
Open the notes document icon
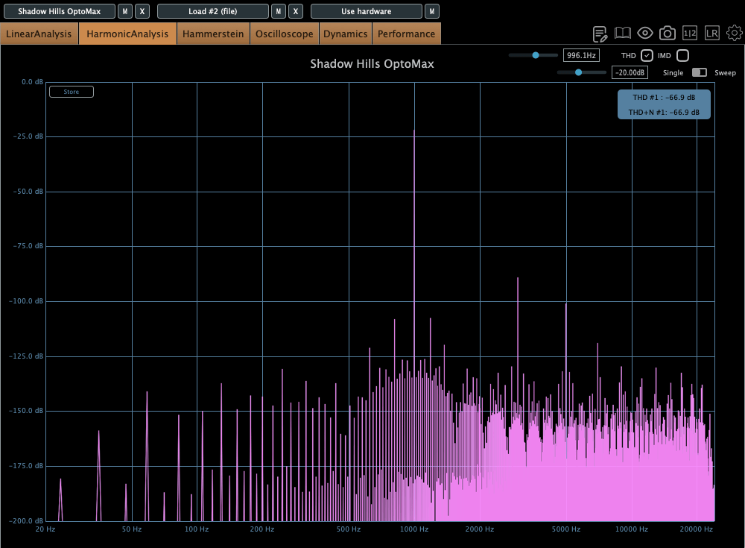tap(600, 34)
